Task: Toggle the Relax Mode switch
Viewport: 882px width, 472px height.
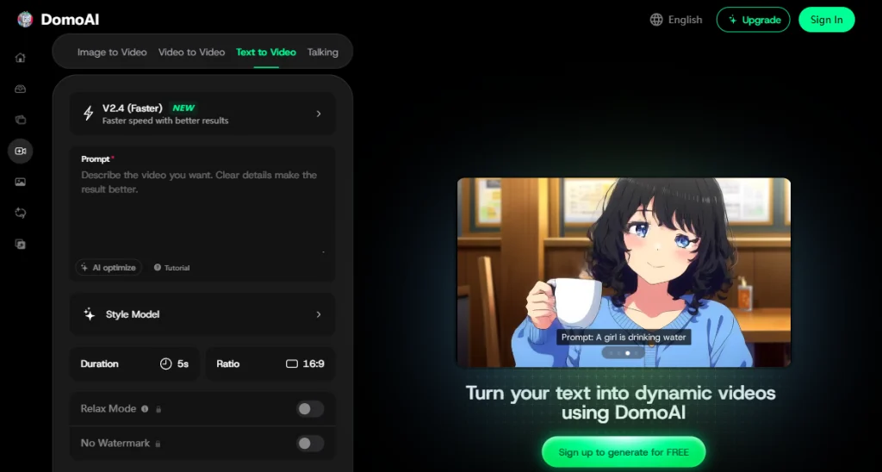Action: [x=310, y=409]
